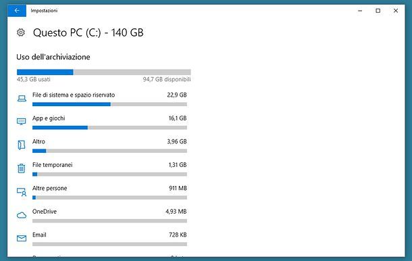Open the laptop icon for File di sistema

(22, 99)
